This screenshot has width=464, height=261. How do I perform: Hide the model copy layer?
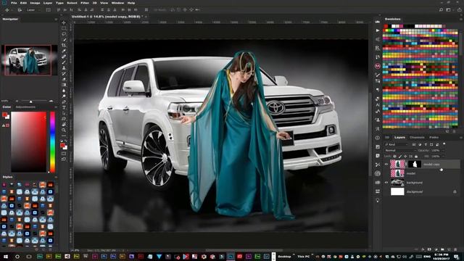386,165
